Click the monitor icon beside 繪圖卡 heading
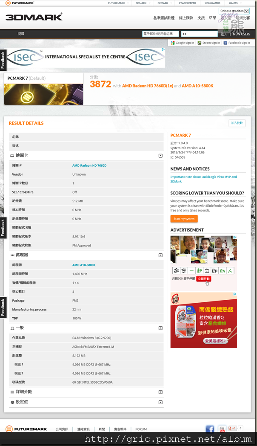Image resolution: width=257 pixels, height=446 pixels. click(12, 156)
